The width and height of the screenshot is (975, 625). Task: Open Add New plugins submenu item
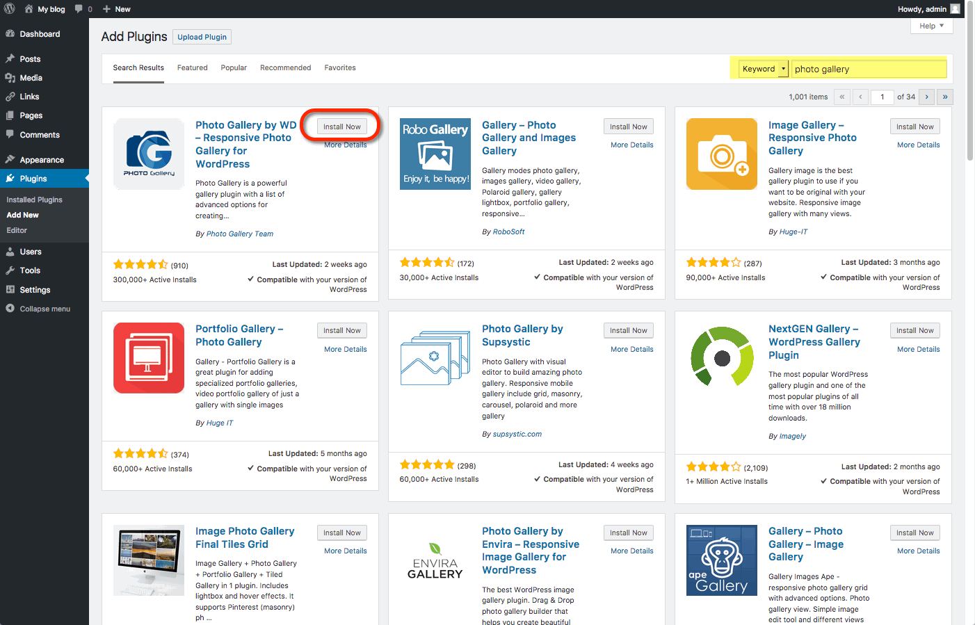click(x=23, y=215)
